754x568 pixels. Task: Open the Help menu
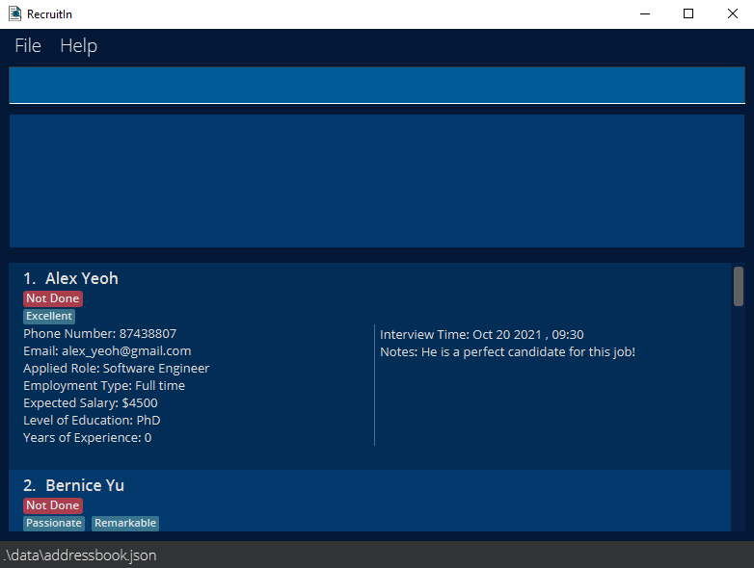click(78, 45)
